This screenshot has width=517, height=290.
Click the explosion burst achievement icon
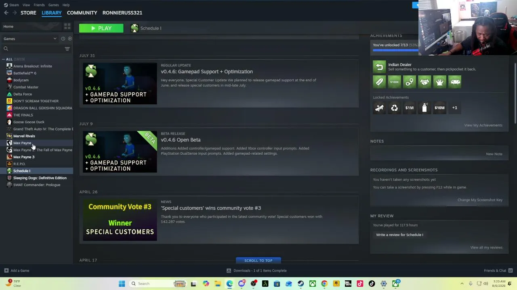pos(439,82)
